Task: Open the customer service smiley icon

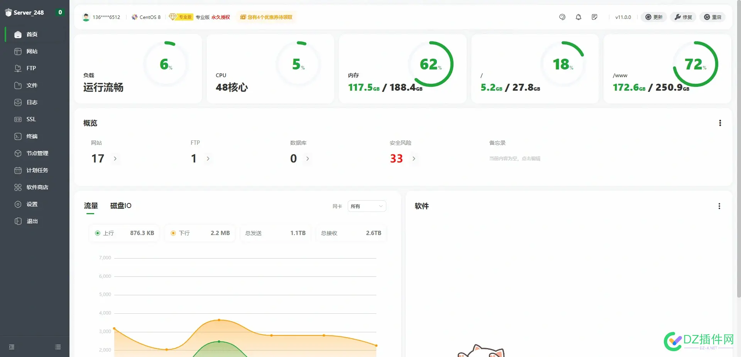Action: coord(562,17)
